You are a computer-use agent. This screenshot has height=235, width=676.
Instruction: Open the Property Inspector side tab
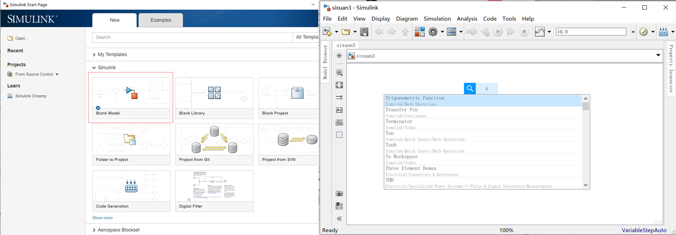coord(671,68)
